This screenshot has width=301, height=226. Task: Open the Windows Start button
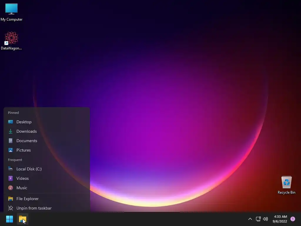click(x=9, y=219)
